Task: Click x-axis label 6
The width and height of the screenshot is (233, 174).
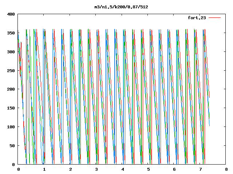Action: [x=174, y=169]
